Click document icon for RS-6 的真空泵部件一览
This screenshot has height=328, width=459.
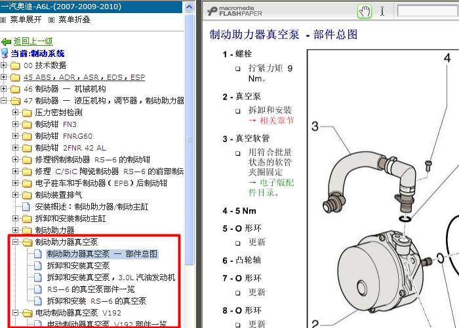(38, 289)
